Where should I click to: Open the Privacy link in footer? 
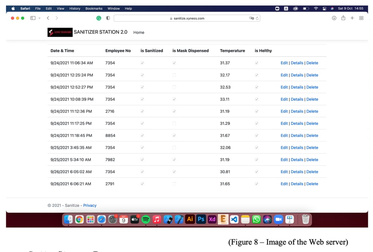(x=90, y=205)
